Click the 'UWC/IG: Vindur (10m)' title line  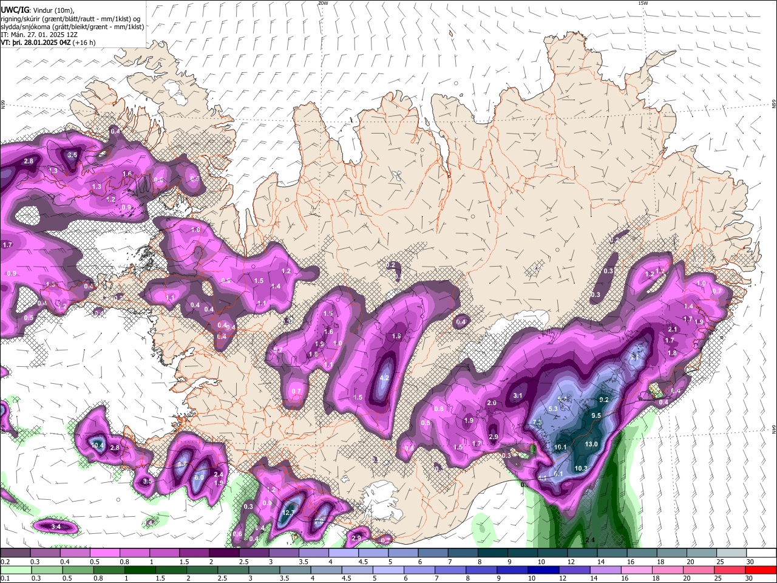click(x=38, y=10)
